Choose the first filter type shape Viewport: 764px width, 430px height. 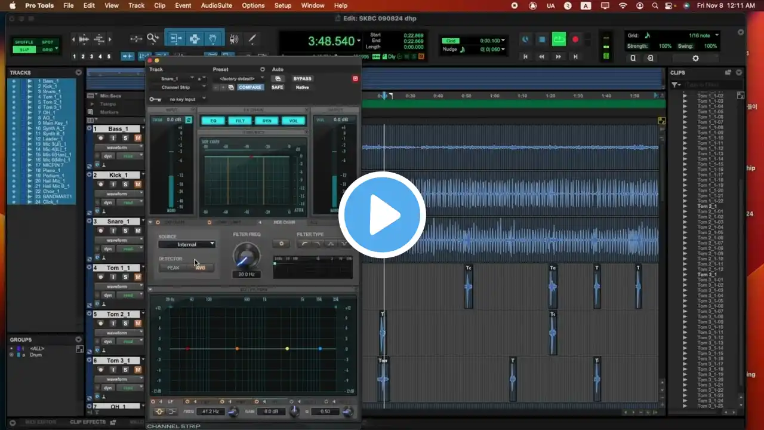[304, 244]
